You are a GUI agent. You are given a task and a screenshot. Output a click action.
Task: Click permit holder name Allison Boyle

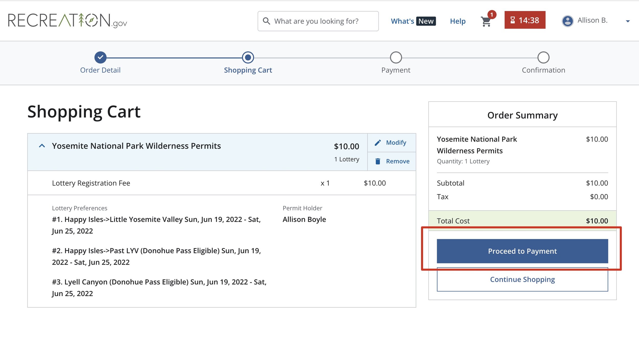(x=304, y=220)
